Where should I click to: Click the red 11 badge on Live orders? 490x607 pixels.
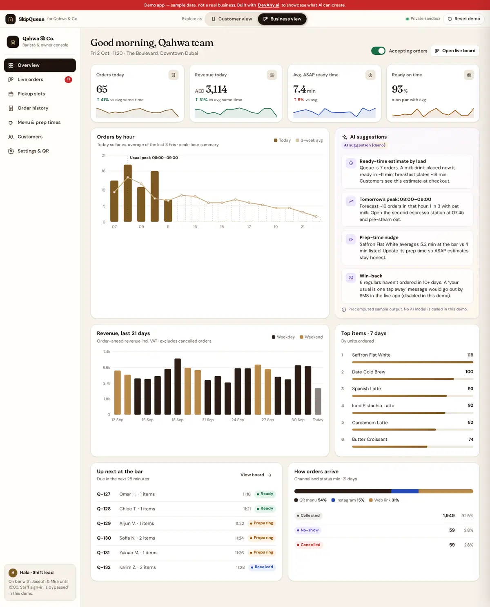tap(68, 80)
